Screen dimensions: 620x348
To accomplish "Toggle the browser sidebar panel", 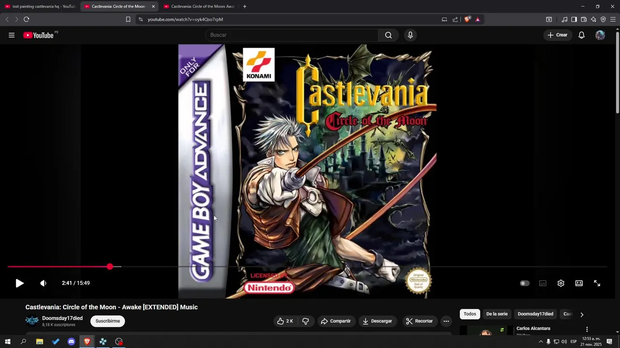I will 574,19.
